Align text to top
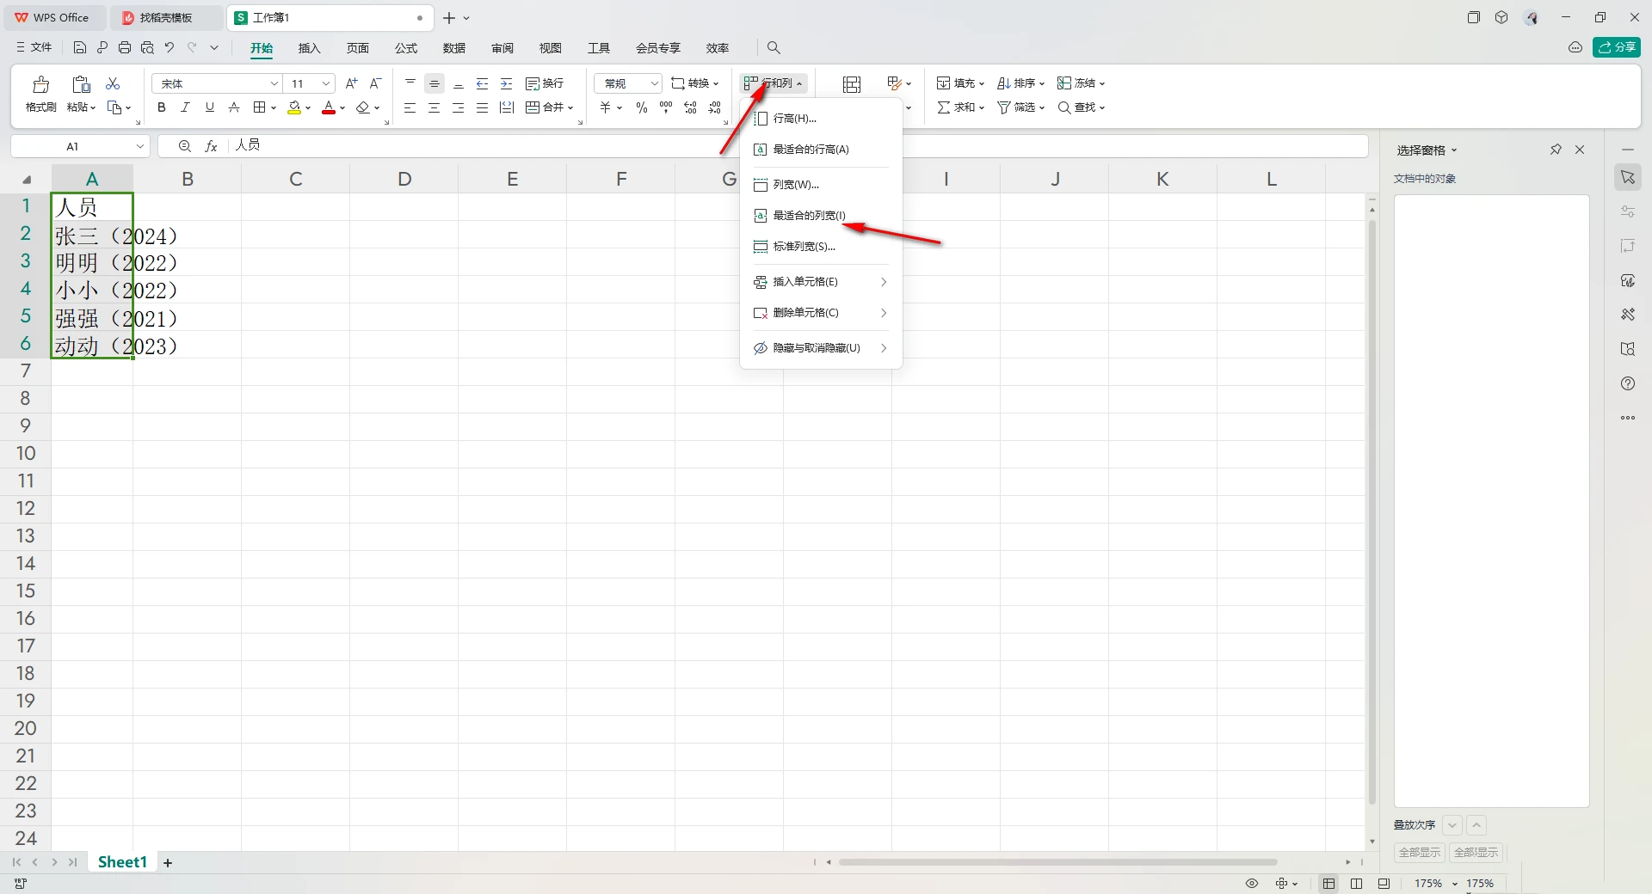1652x894 pixels. [x=410, y=83]
